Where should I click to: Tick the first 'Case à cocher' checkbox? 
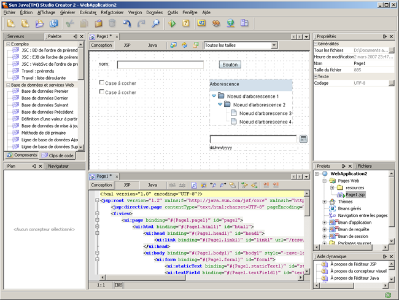click(x=102, y=83)
